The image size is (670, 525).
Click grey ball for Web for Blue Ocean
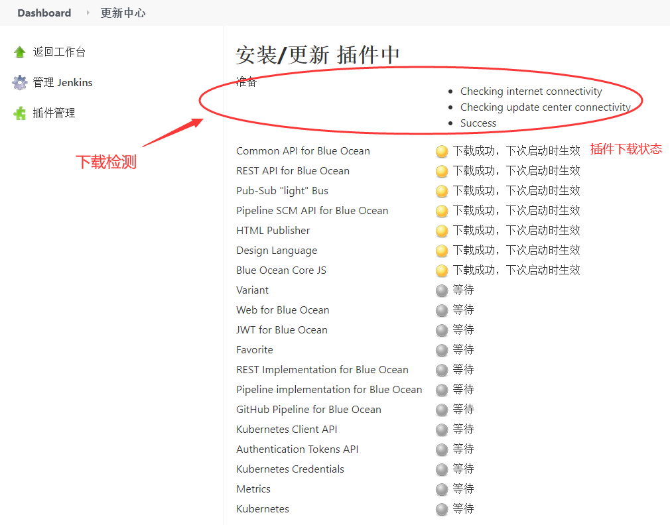point(442,310)
